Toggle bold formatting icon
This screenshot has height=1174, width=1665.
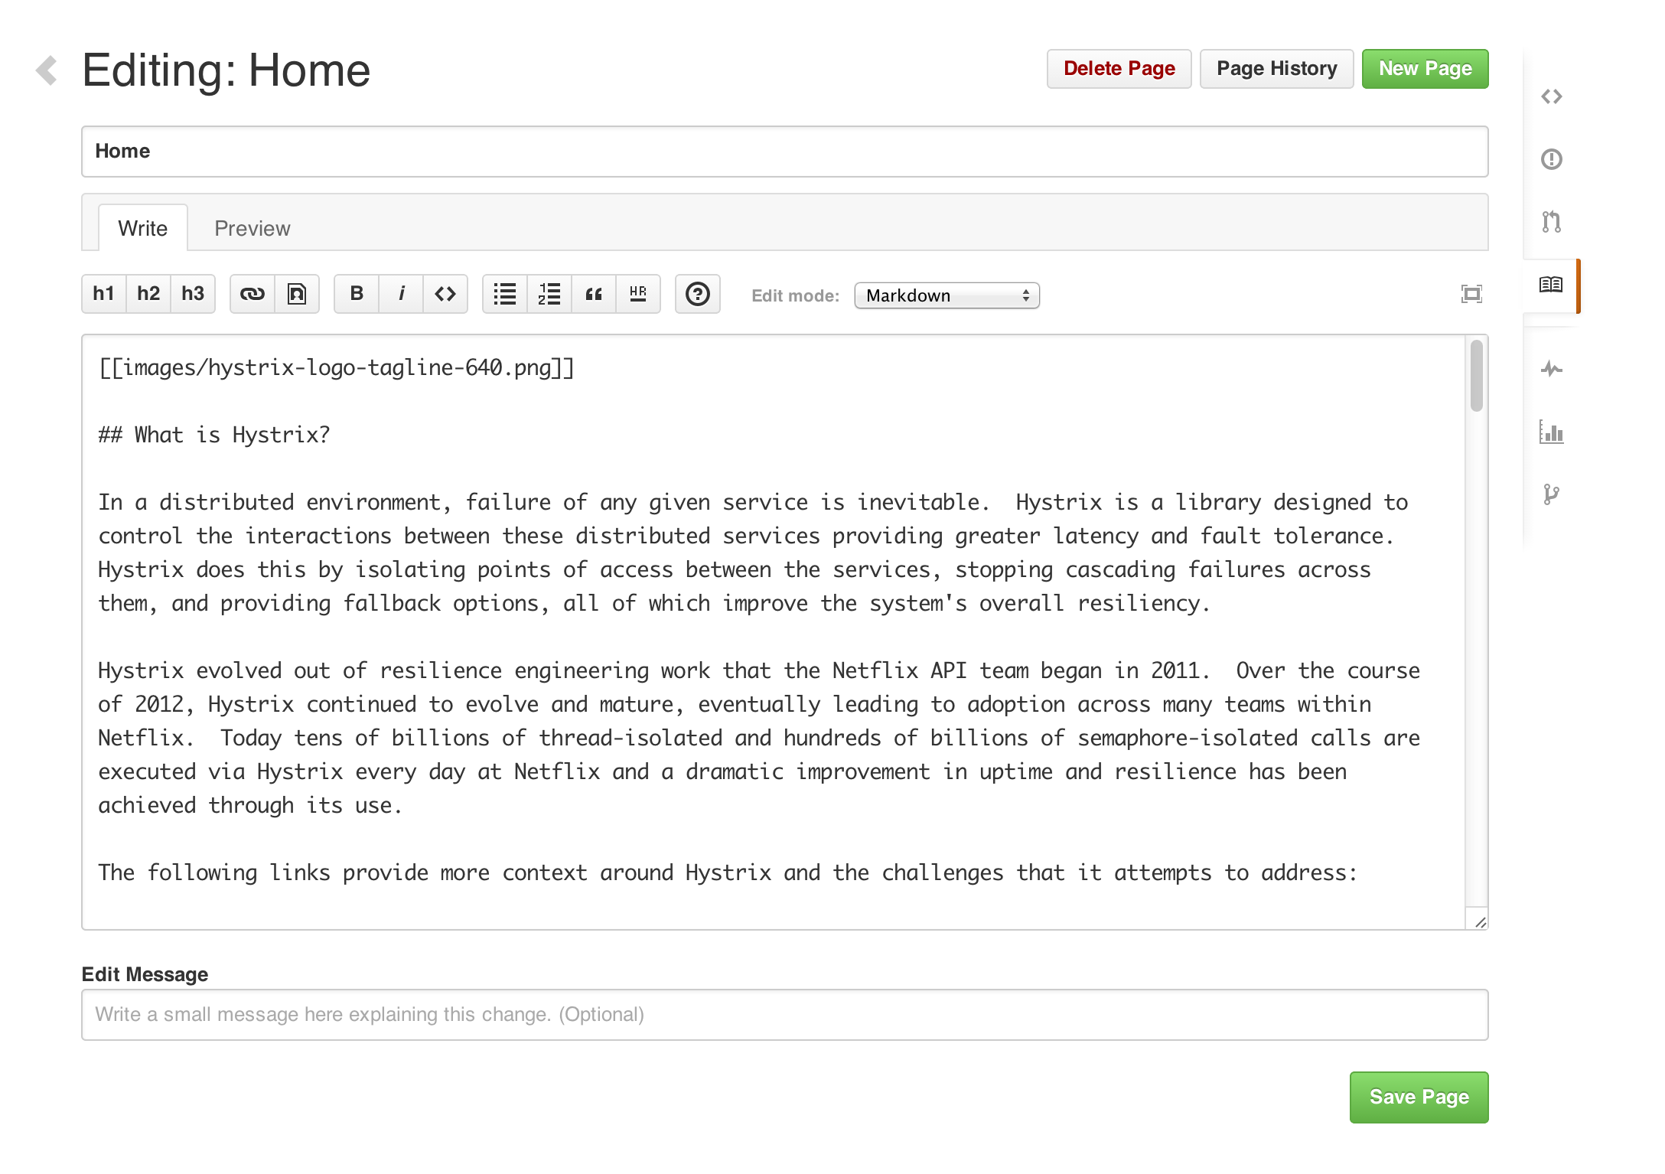(x=358, y=295)
